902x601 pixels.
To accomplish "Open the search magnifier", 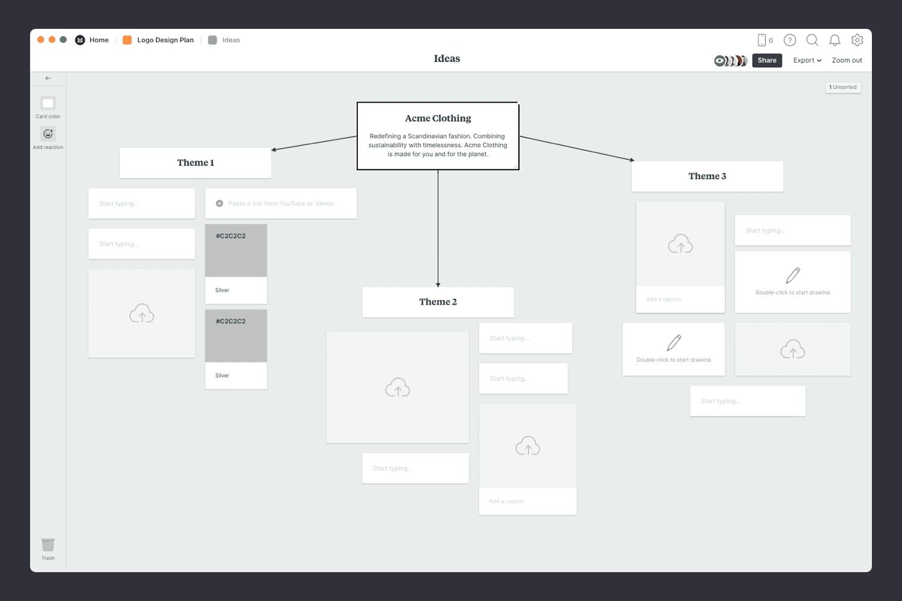I will (x=812, y=40).
